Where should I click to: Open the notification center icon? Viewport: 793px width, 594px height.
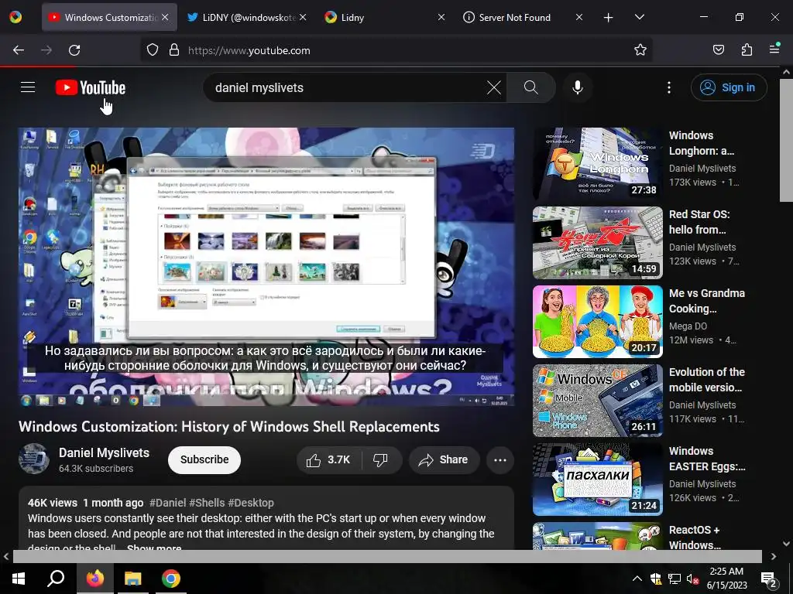coord(769,579)
